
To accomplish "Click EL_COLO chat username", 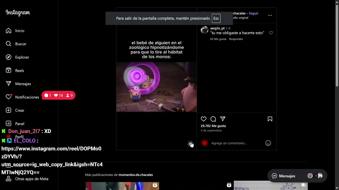I will coord(25,141).
